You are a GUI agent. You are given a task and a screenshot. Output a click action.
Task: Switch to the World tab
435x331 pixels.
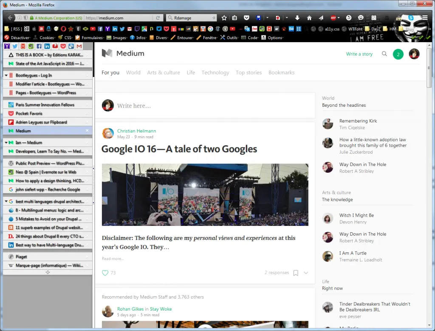133,72
